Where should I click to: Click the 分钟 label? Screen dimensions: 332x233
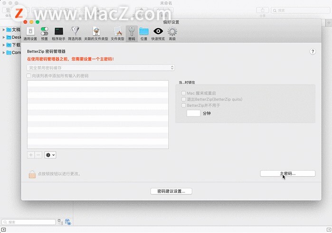click(x=207, y=114)
